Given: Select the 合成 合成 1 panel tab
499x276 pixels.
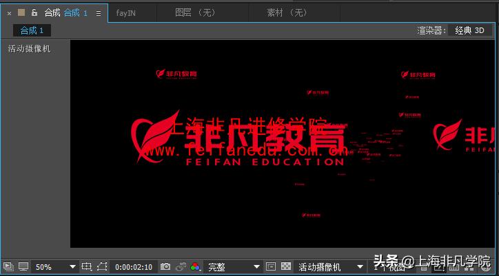Looking at the screenshot, I should coord(65,13).
